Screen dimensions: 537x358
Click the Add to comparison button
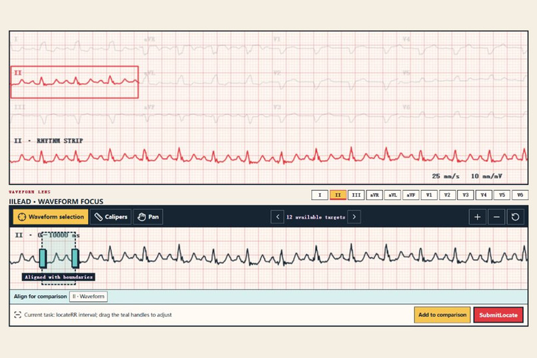tap(442, 315)
